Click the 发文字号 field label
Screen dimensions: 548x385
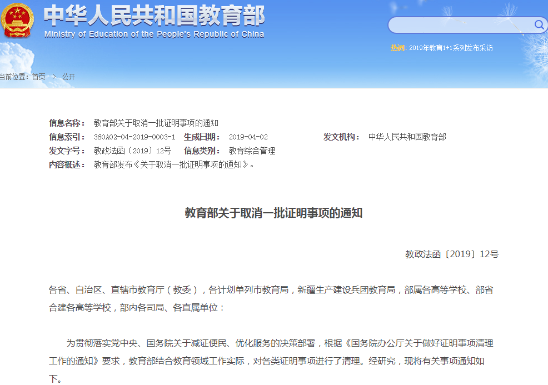67,151
